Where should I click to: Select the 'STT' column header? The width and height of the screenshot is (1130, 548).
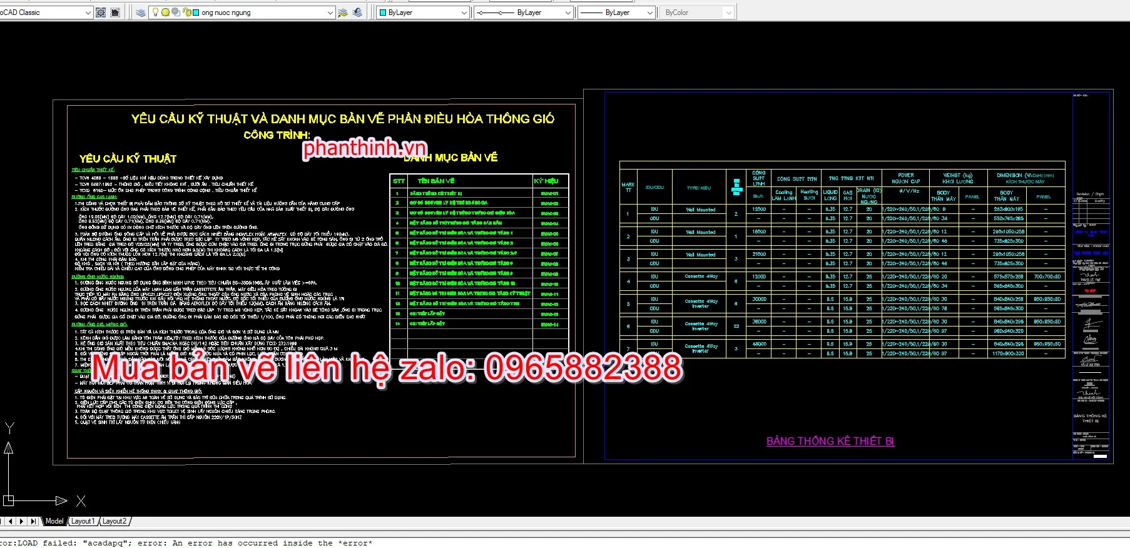tap(399, 181)
